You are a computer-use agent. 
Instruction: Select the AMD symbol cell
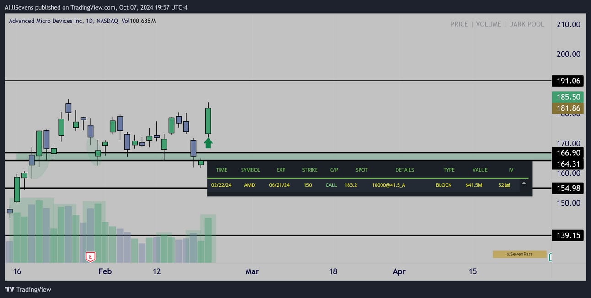250,185
